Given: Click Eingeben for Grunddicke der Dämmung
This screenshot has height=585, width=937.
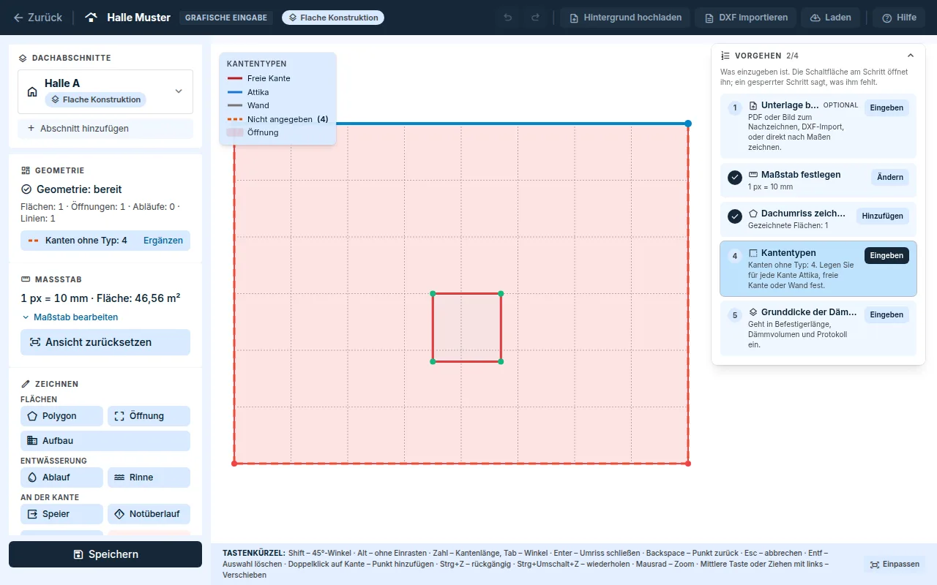Looking at the screenshot, I should pos(886,314).
